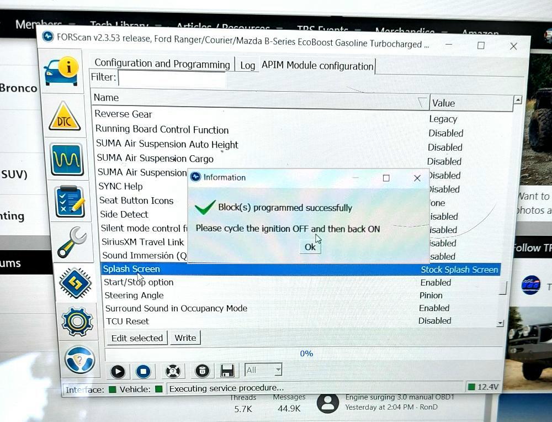The image size is (552, 422).
Task: Switch to Configuration and Programming tab
Action: coord(162,64)
